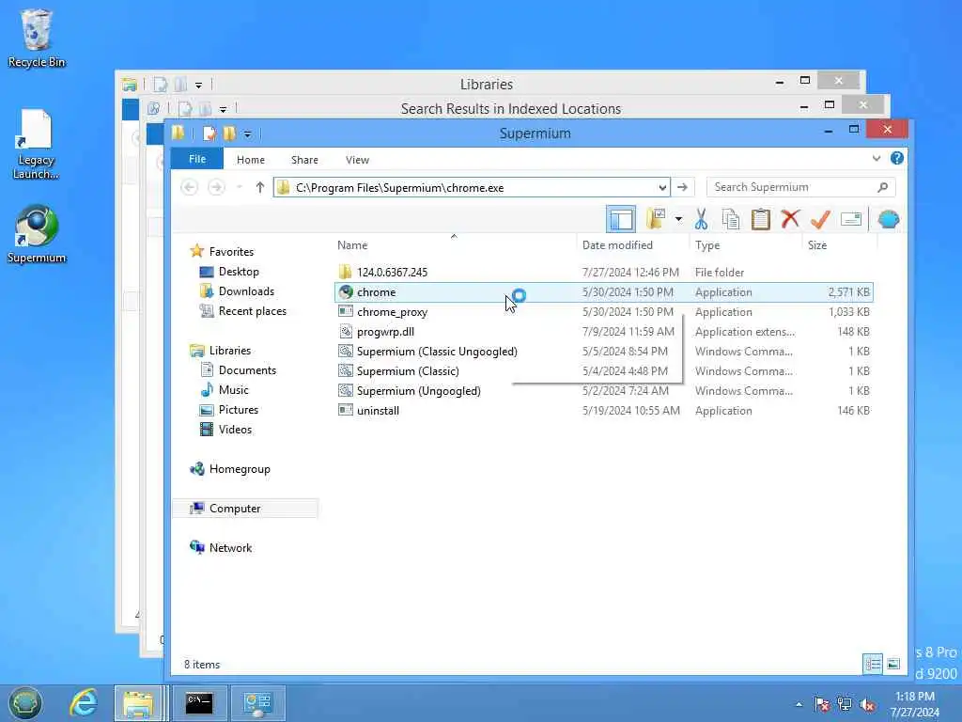The image size is (962, 722).
Task: Delete file with the red X icon
Action: (790, 218)
